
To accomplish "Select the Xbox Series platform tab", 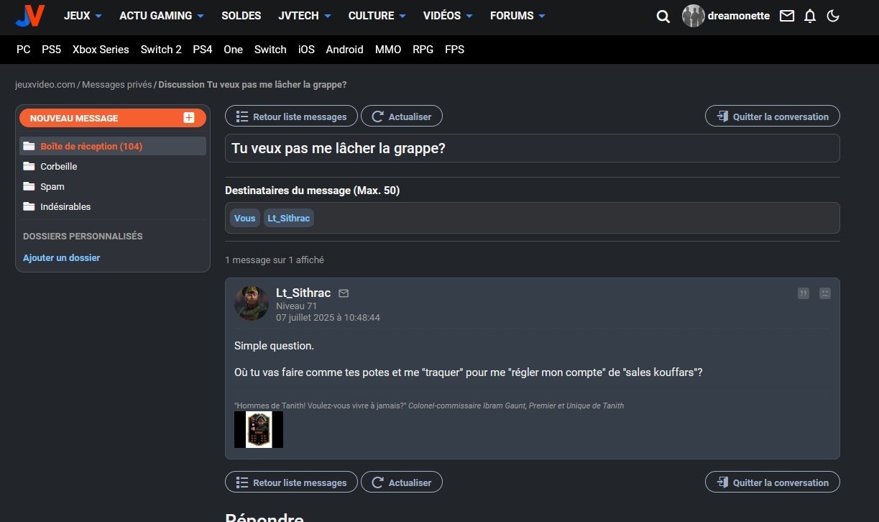I will (101, 50).
